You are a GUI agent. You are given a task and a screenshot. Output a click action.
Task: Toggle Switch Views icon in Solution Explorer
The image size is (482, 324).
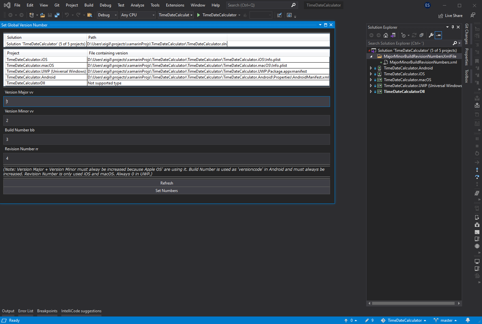pos(393,35)
